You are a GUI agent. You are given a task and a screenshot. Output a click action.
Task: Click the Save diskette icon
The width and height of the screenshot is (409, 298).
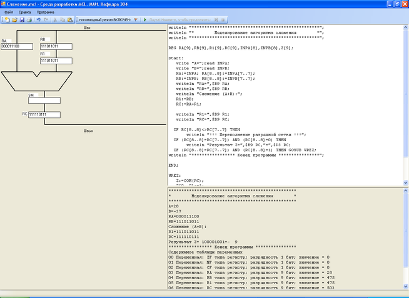click(x=21, y=20)
